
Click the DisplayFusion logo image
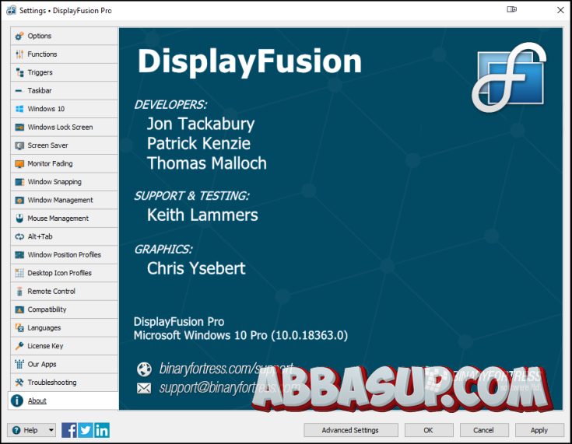tap(509, 77)
